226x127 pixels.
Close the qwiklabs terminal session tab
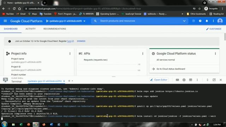[x=64, y=81]
